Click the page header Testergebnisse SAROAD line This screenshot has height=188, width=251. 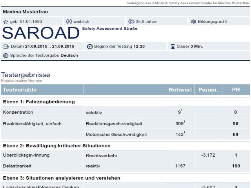187,3
